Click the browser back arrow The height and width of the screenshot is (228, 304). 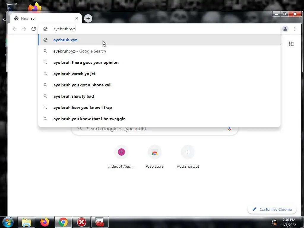(14, 29)
